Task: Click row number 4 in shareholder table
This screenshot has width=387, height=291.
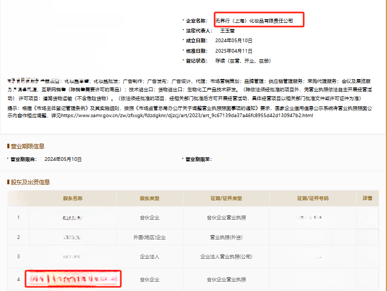Action: (x=18, y=280)
